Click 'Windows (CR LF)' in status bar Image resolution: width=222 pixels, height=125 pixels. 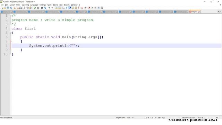tap(189, 118)
